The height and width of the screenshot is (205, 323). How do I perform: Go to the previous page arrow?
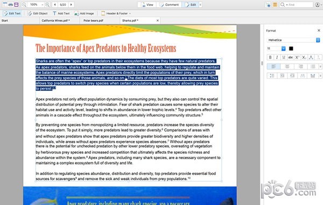(x=55, y=4)
